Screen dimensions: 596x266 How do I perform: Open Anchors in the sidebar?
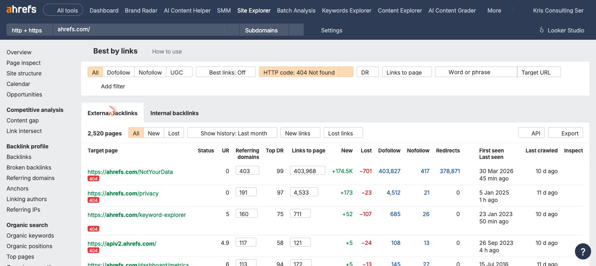point(17,189)
